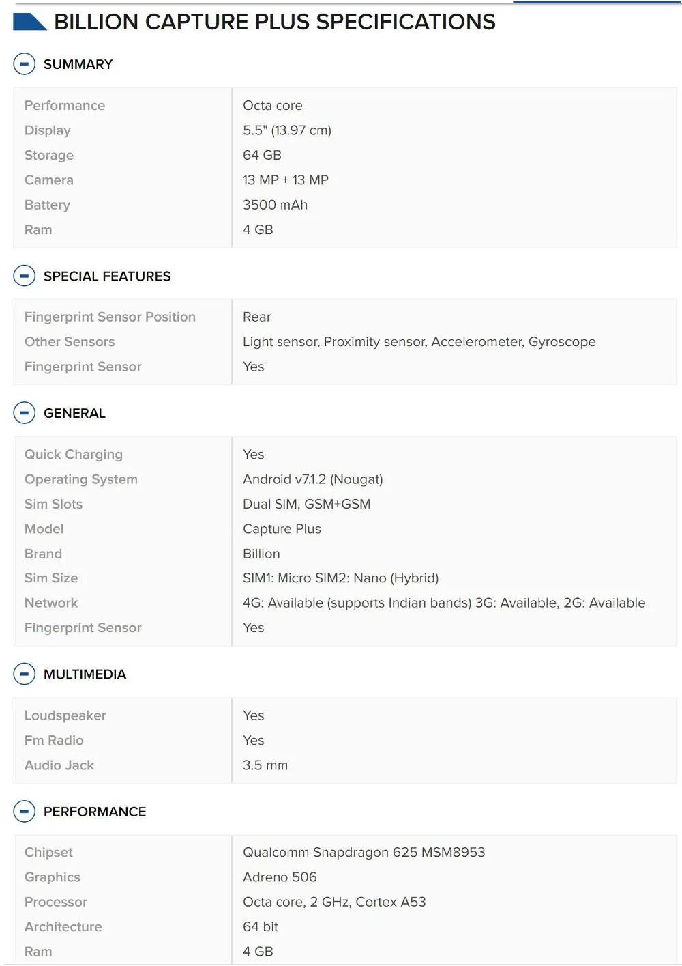Click the GENERAL section heading text
The width and height of the screenshot is (682, 966).
pos(74,413)
